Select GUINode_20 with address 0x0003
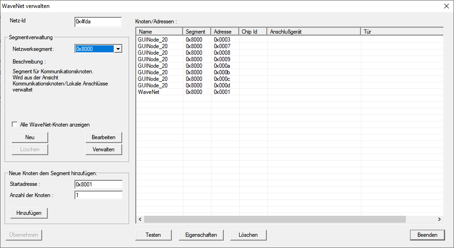454x248 pixels. point(153,40)
